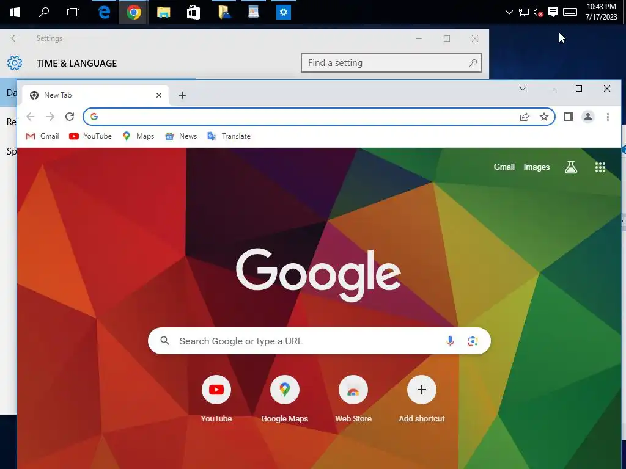
Task: Click Find a setting search box
Action: pyautogui.click(x=391, y=63)
